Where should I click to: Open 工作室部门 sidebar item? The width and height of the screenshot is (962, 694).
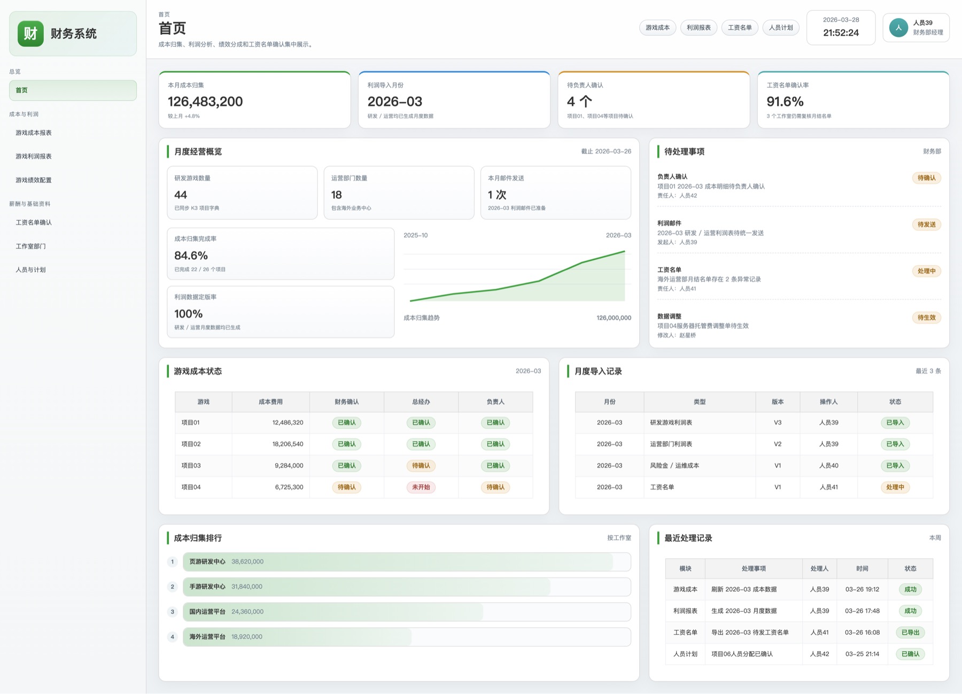30,246
